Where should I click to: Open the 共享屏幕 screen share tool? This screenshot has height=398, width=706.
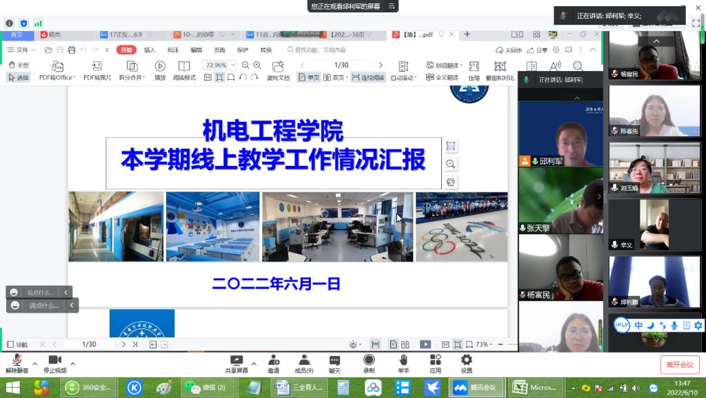point(236,360)
